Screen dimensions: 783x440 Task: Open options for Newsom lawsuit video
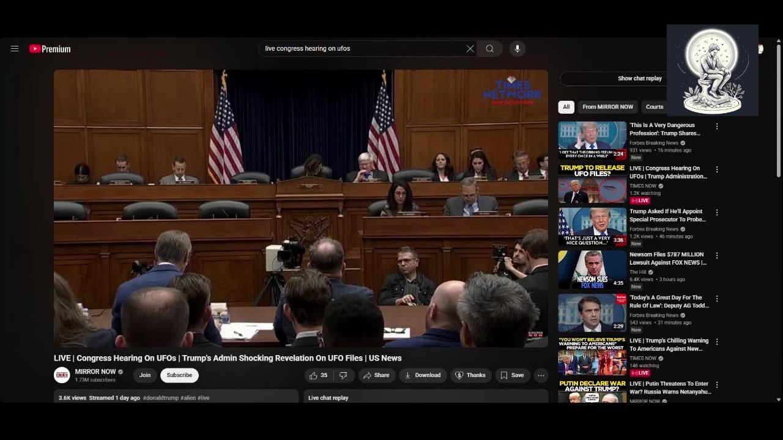tap(717, 255)
